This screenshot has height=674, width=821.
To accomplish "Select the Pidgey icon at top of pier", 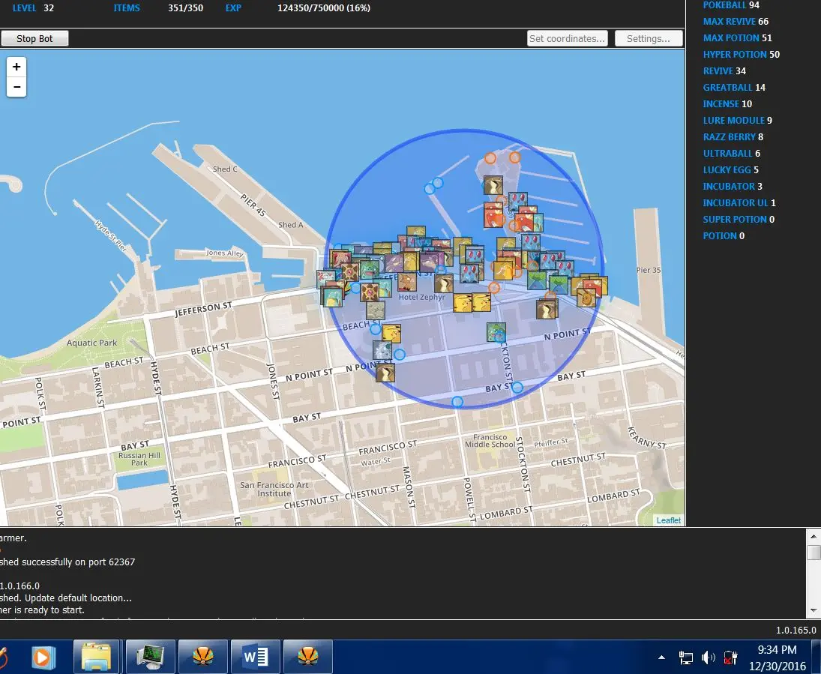I will click(493, 185).
